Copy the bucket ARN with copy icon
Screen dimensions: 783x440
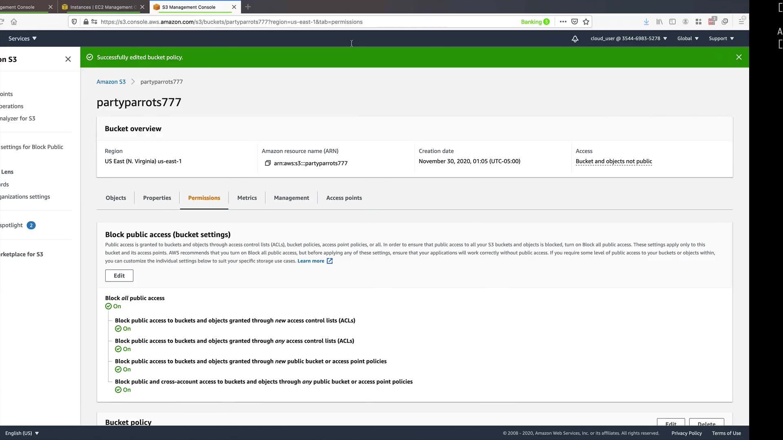point(268,163)
